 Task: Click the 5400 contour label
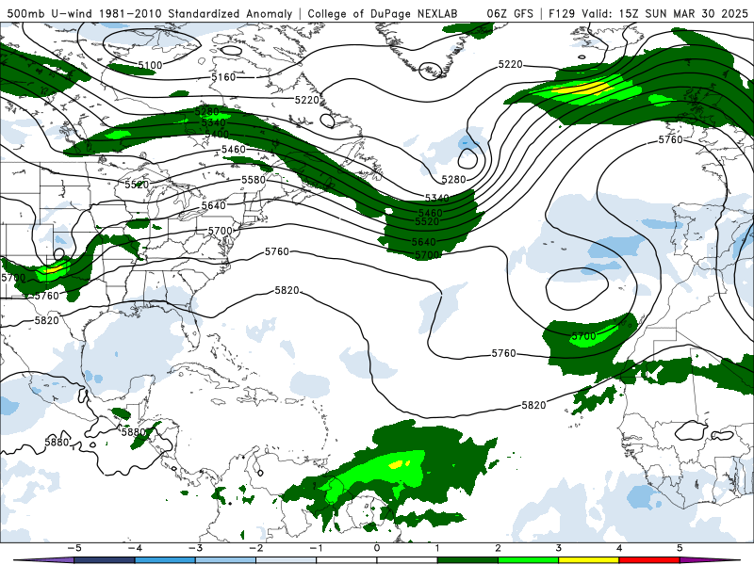[x=217, y=134]
